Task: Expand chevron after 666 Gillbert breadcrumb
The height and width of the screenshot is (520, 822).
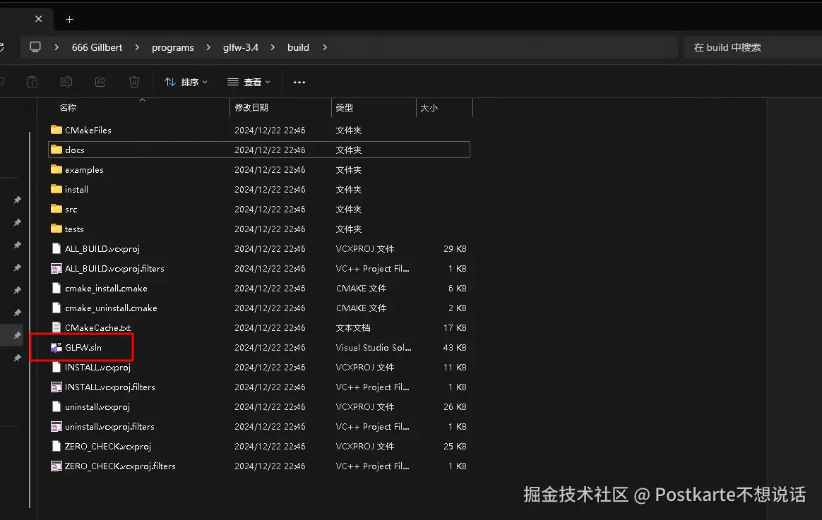Action: pos(137,47)
